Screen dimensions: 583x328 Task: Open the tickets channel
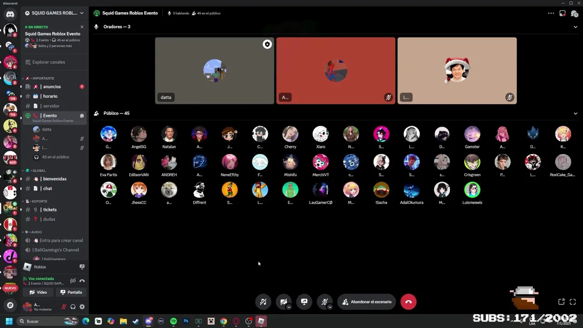click(x=54, y=210)
